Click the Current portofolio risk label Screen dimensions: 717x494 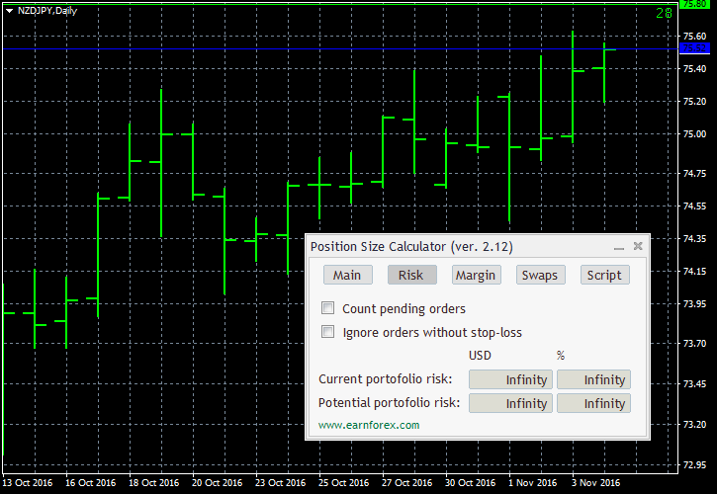click(385, 379)
